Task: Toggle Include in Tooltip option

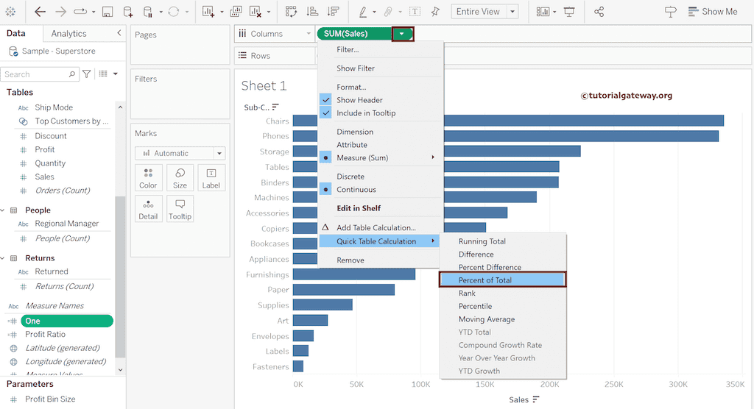Action: click(x=365, y=113)
